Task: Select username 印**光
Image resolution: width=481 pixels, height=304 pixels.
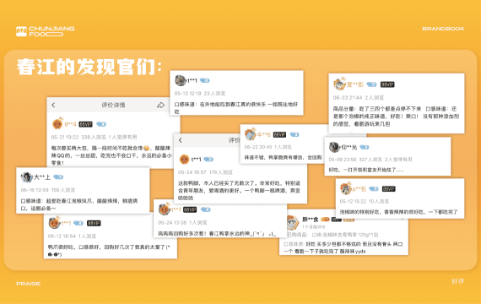Action: point(349,148)
